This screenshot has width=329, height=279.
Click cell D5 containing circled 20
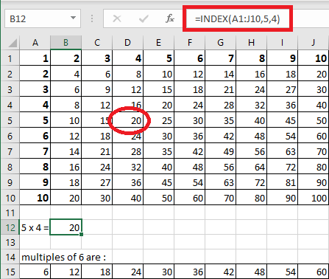click(128, 120)
